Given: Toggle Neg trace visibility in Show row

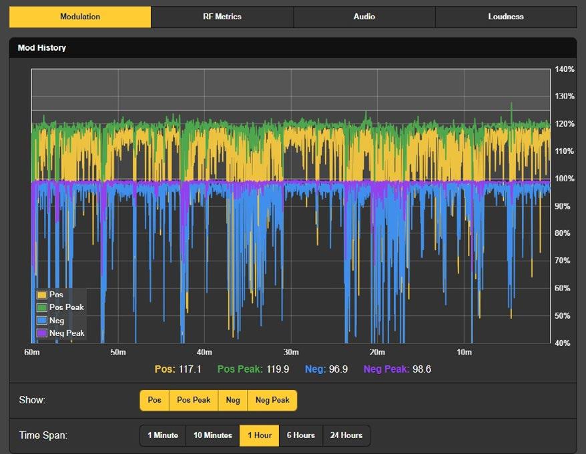Looking at the screenshot, I should coord(233,400).
